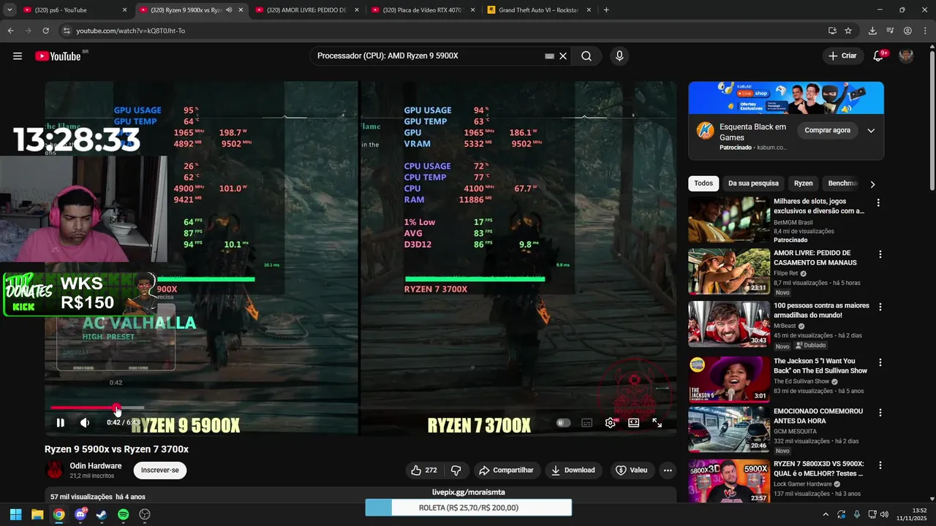
Task: Open Spotify from the taskbar
Action: (123, 514)
